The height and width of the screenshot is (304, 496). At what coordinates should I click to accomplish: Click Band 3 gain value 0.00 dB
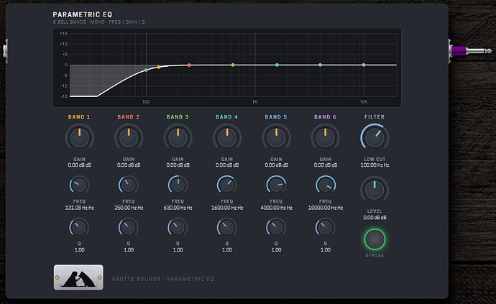coord(178,165)
